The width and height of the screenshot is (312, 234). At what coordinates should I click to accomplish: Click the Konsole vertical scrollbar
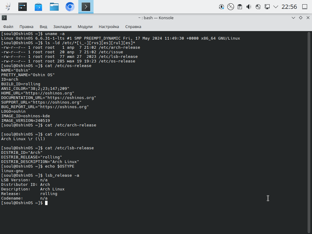pos(309,132)
